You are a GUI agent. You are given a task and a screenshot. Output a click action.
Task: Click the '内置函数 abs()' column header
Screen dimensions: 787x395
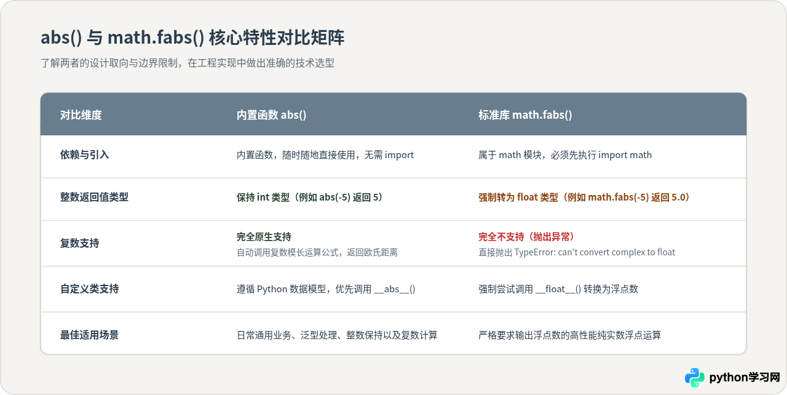tap(271, 114)
